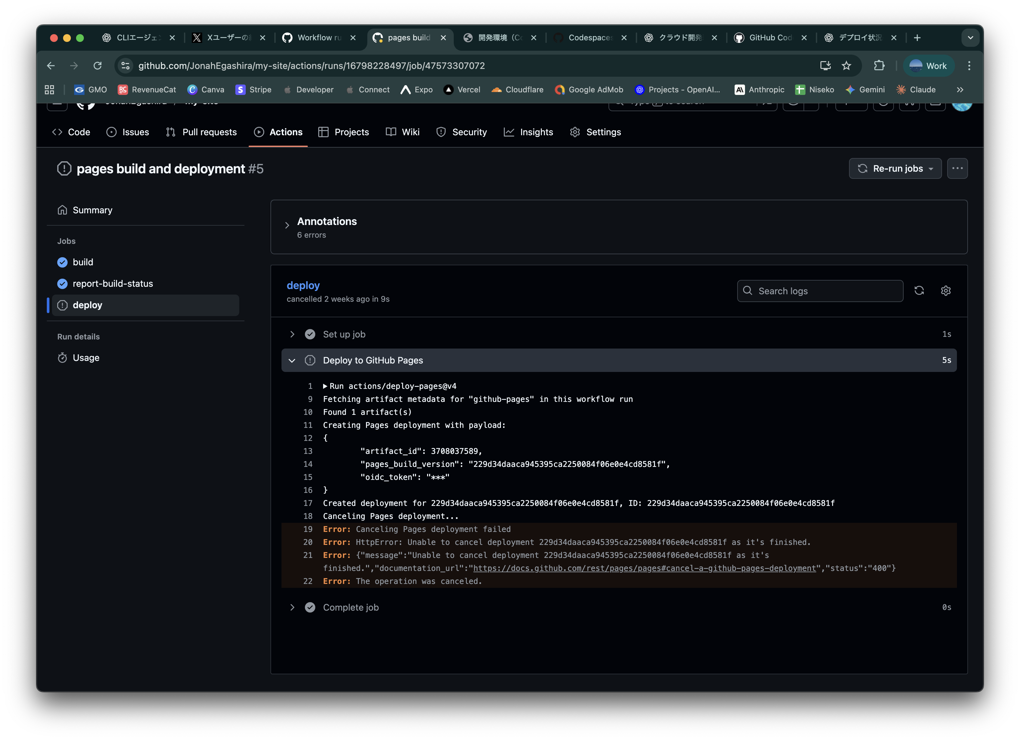
Task: Open the Usage stopwatch item
Action: pos(85,358)
